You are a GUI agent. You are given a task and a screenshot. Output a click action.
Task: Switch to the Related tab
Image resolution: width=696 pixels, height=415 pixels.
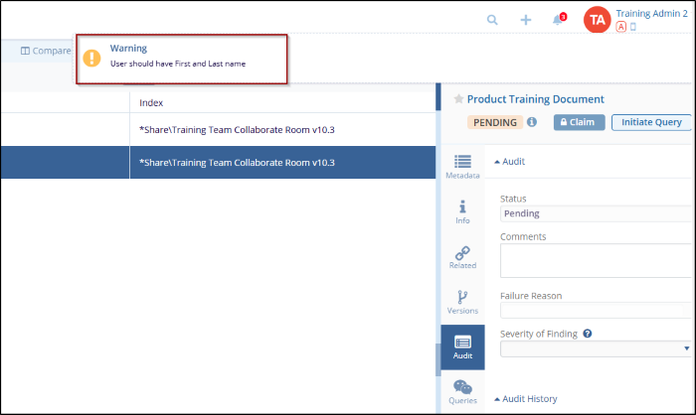click(462, 257)
